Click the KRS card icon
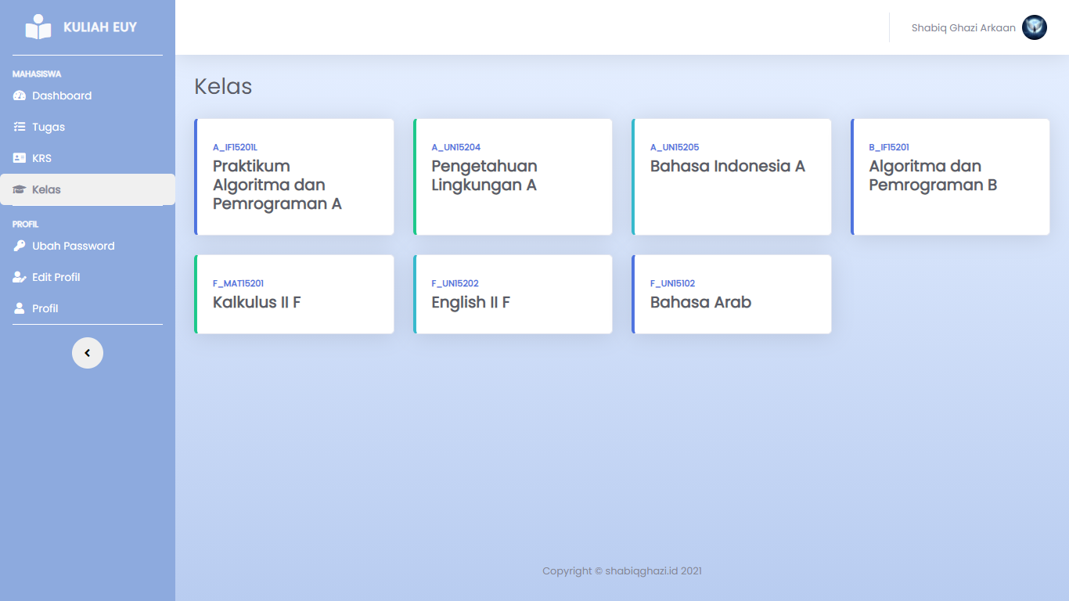Image resolution: width=1069 pixels, height=601 pixels. pos(20,158)
